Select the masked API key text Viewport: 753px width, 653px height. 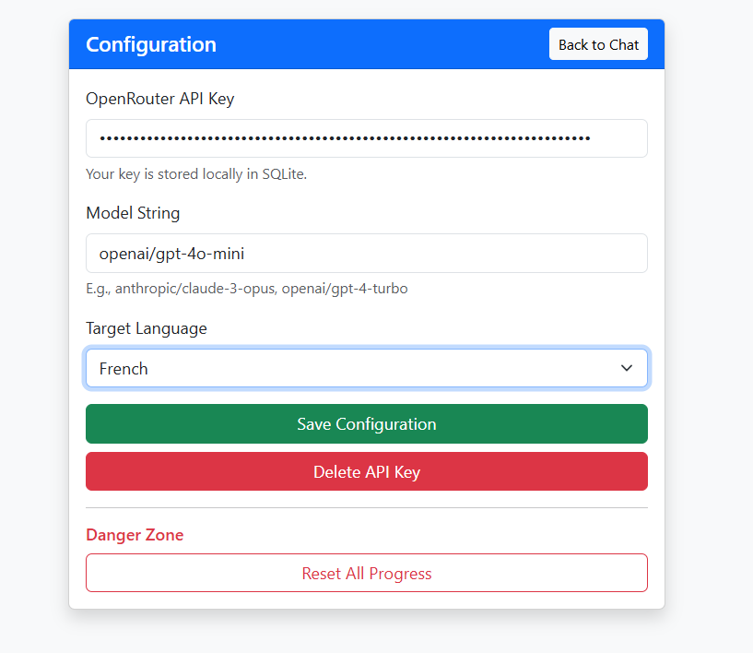341,137
